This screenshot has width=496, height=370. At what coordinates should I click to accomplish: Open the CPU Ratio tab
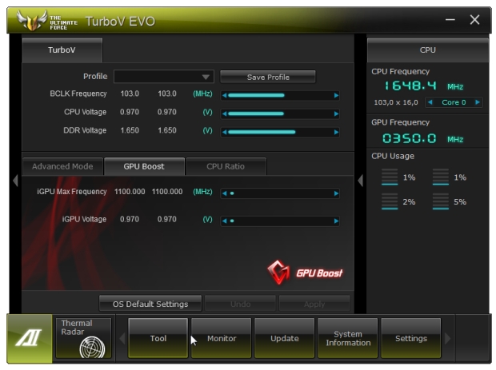click(226, 166)
